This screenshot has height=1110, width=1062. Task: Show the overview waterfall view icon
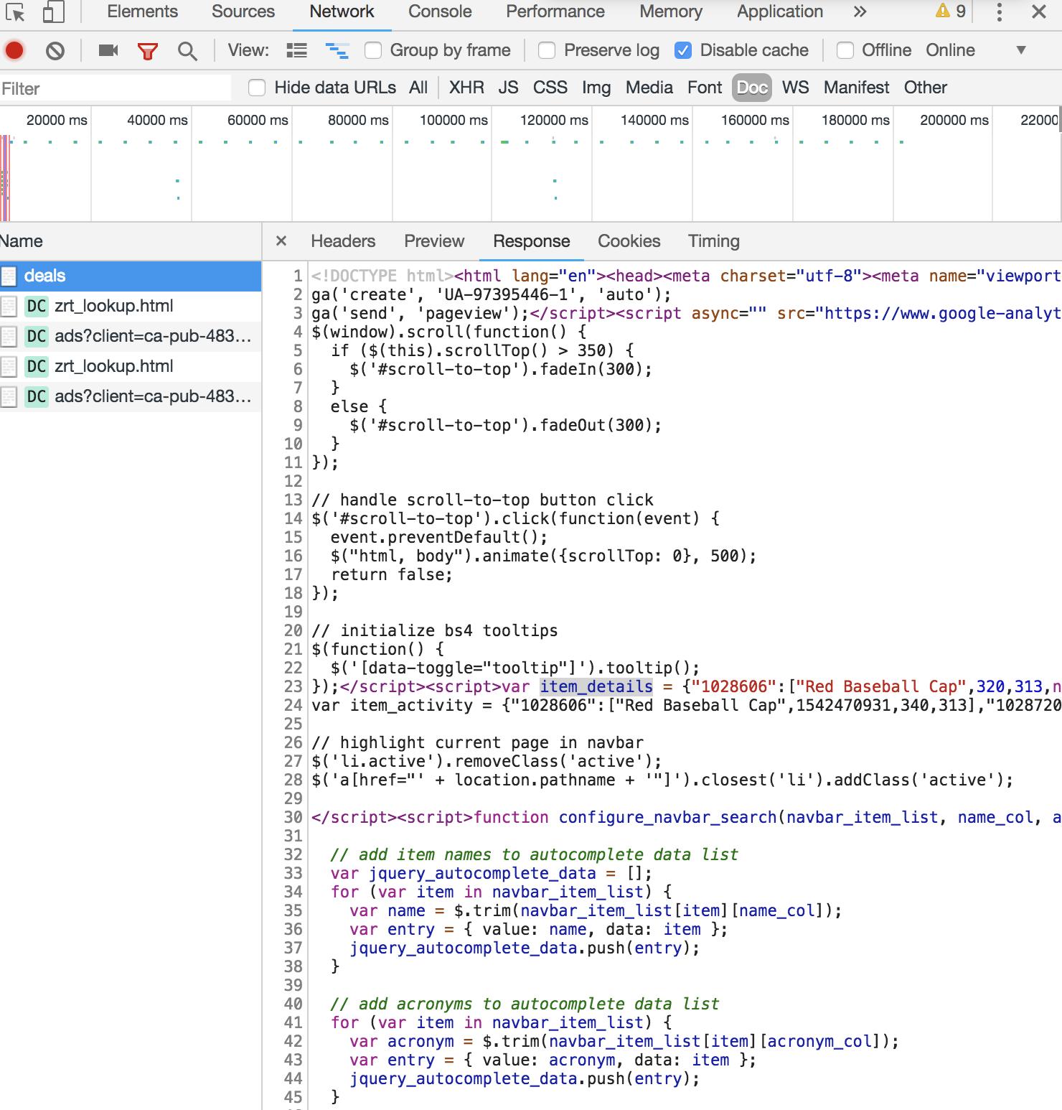click(337, 50)
